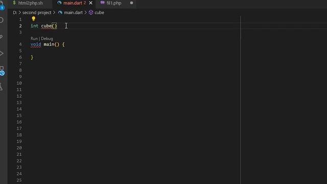Open Search in activity bar
Screen dimensions: 327x184
(x=2, y=20)
